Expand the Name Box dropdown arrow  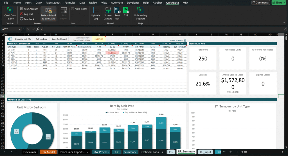(x=20, y=29)
